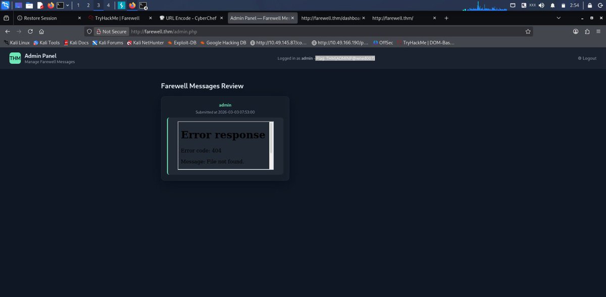Click the CPU graph in top panel

click(x=485, y=6)
